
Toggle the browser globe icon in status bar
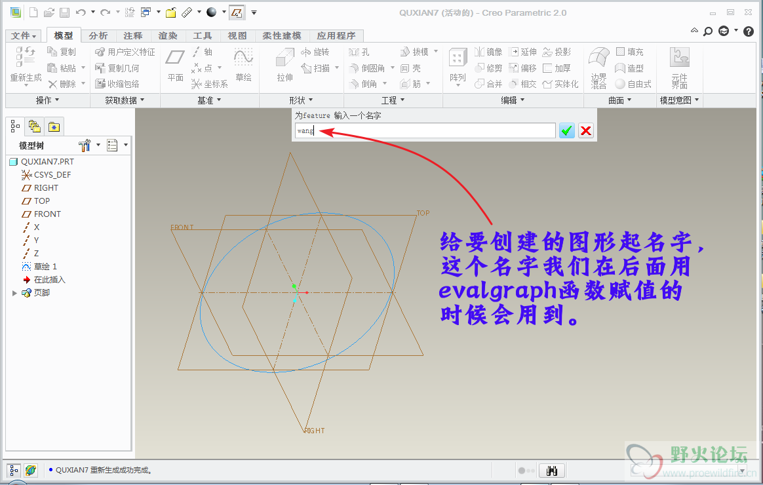tap(31, 471)
